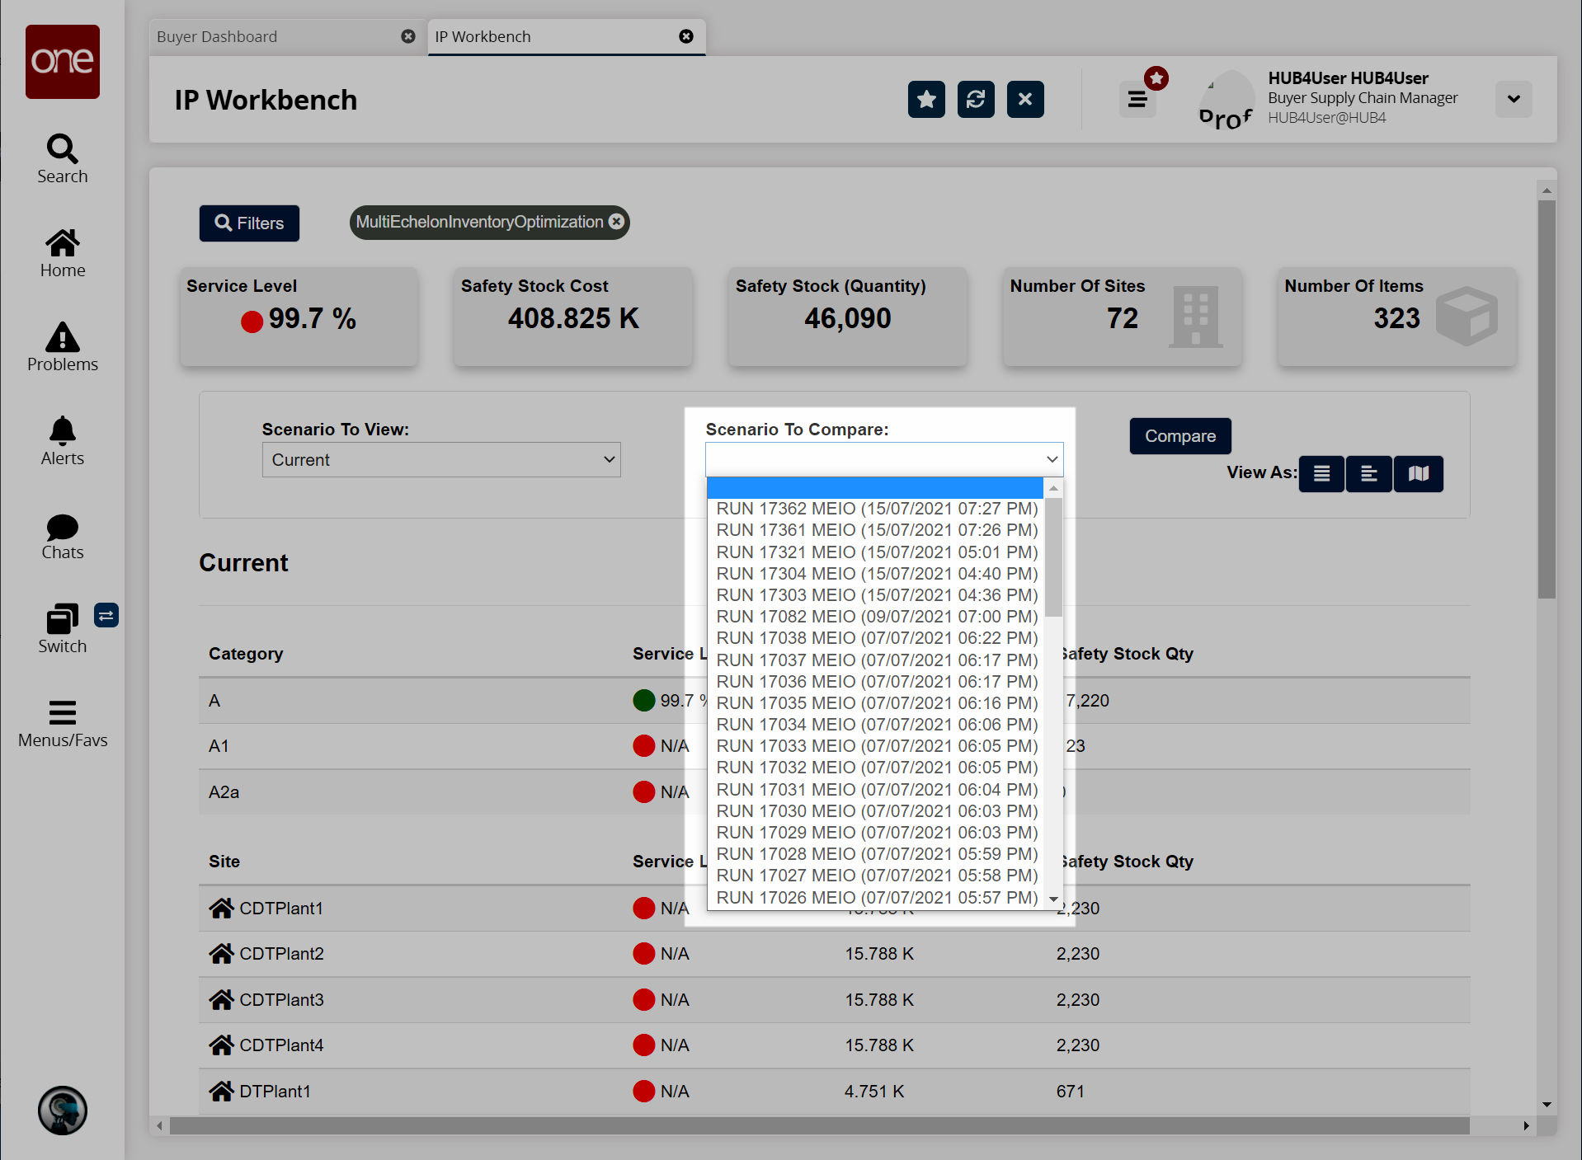Screen dimensions: 1582x1160
Task: Open the Alerts bell icon
Action: click(x=62, y=441)
